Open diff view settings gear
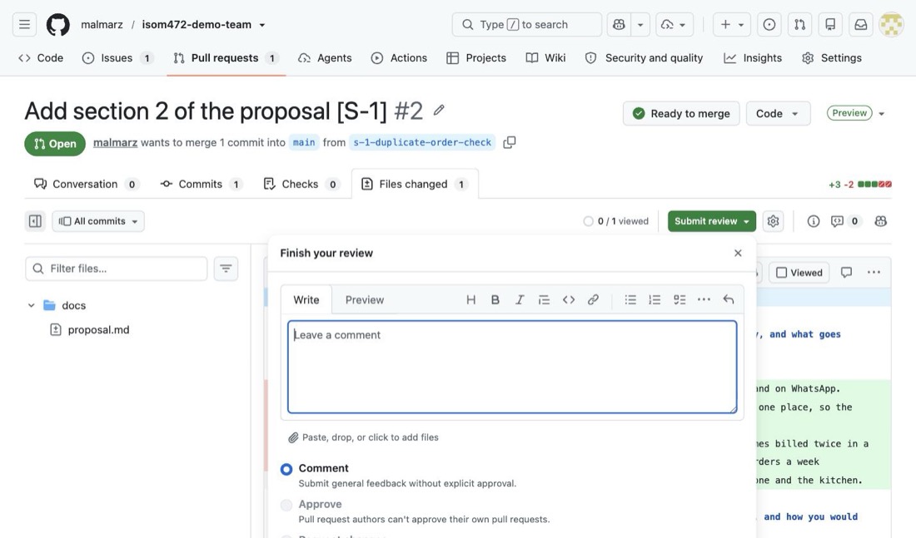 coord(773,221)
